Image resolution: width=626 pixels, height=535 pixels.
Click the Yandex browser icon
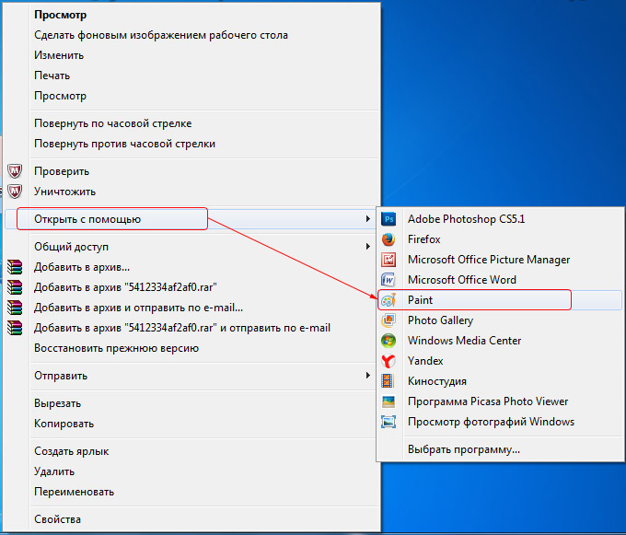tap(388, 361)
